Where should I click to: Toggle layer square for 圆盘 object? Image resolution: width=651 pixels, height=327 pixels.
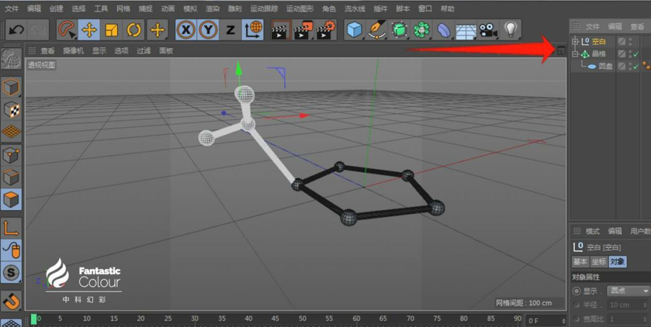(621, 66)
